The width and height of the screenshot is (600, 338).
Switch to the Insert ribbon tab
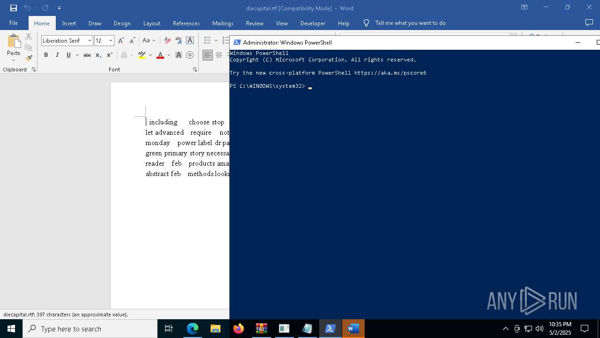point(69,23)
